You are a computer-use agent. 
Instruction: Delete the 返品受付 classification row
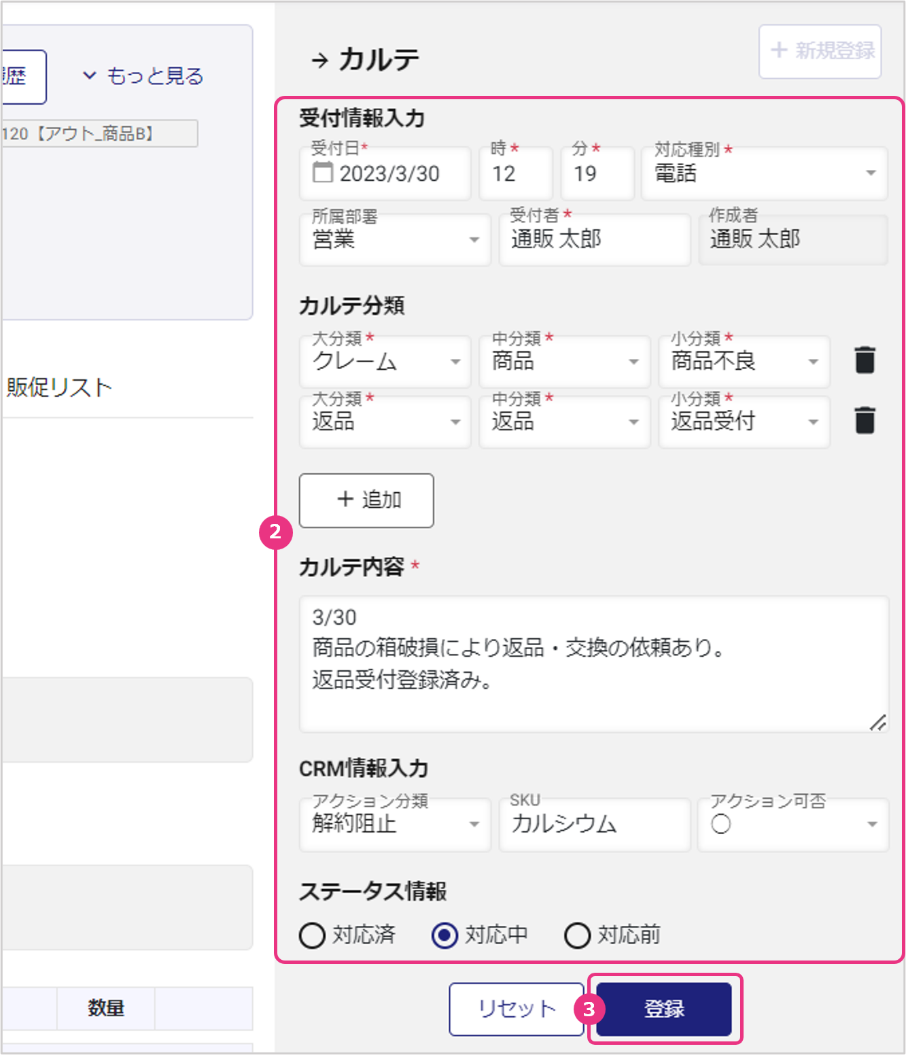point(865,420)
